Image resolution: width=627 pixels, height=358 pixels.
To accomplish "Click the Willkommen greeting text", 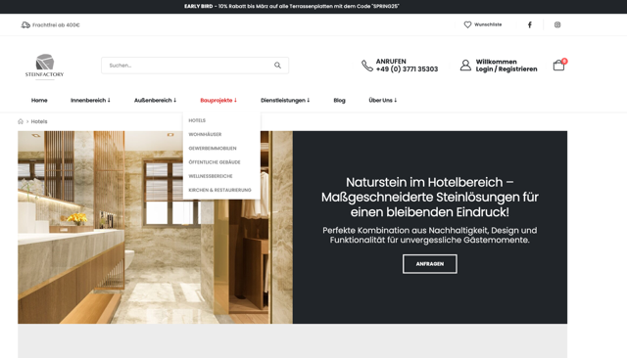I will point(497,62).
